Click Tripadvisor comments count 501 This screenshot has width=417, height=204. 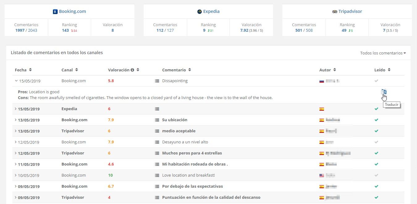298,30
